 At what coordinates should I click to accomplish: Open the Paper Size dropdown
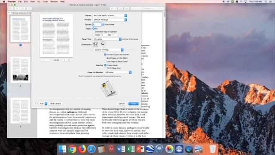point(107,39)
